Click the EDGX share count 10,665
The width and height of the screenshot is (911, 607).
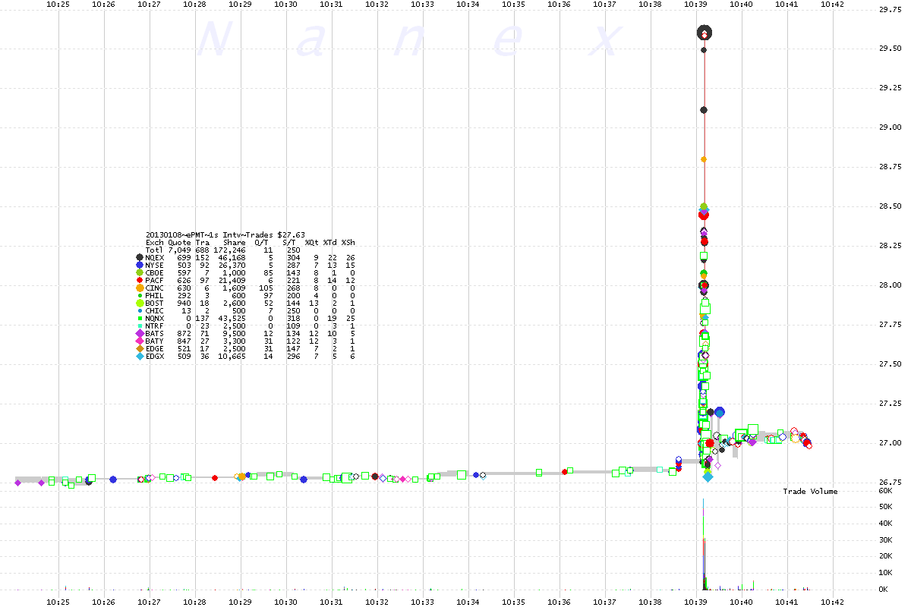tap(233, 357)
